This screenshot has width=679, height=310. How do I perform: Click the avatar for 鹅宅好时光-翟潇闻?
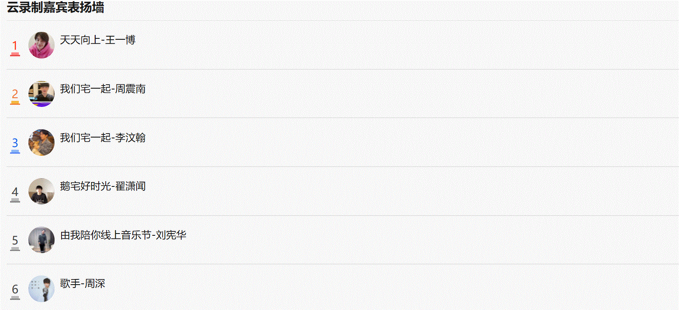tap(41, 191)
